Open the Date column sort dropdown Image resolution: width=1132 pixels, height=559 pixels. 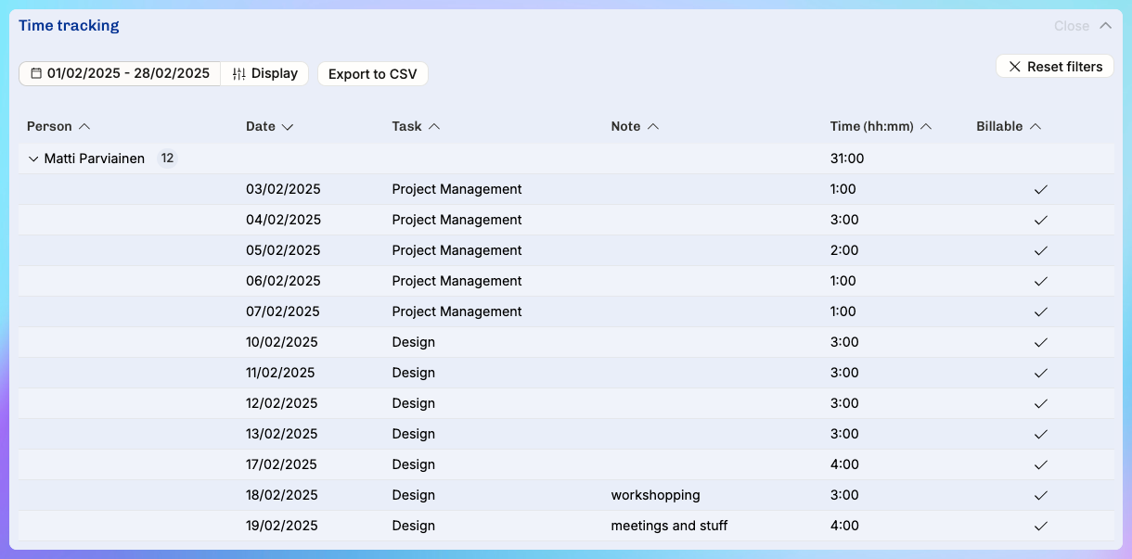[x=288, y=126]
